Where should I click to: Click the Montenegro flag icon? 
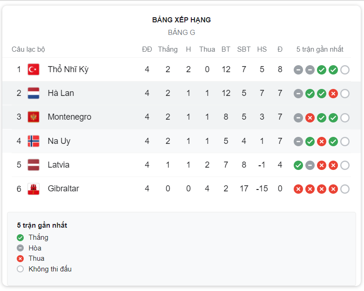pyautogui.click(x=34, y=117)
